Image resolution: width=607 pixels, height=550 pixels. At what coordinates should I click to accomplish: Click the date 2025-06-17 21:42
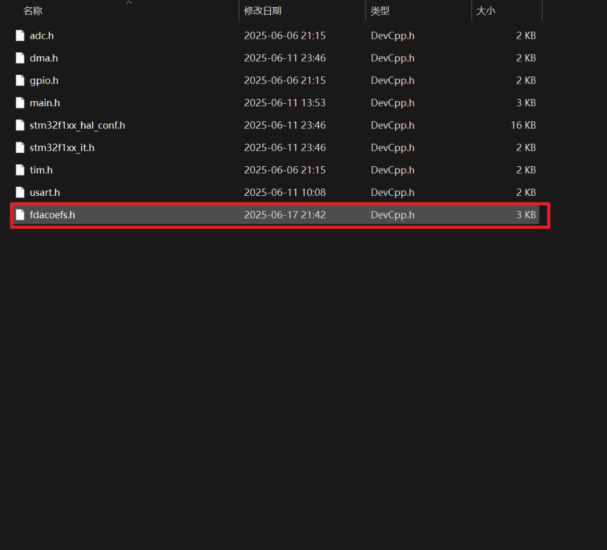click(x=285, y=215)
